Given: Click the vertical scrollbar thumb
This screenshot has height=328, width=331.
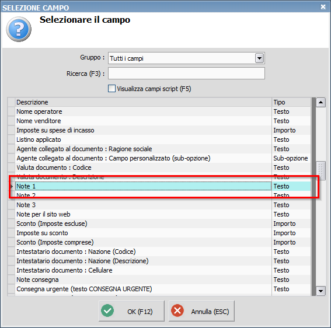Looking at the screenshot, I should (320, 170).
